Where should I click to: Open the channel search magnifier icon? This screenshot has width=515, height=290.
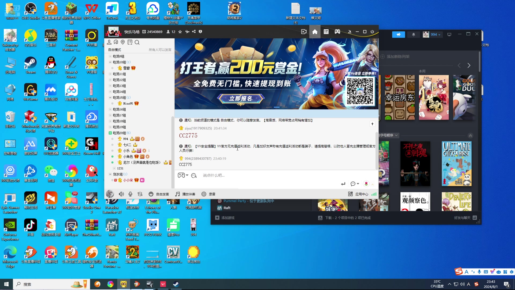point(137,42)
